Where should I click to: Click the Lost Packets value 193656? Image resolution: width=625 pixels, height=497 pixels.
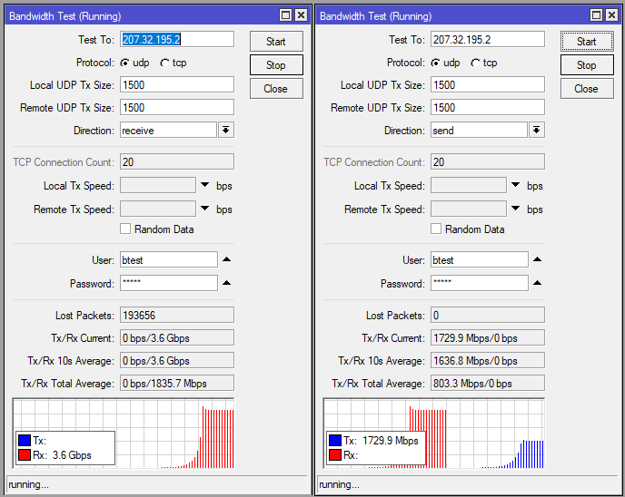pyautogui.click(x=177, y=315)
